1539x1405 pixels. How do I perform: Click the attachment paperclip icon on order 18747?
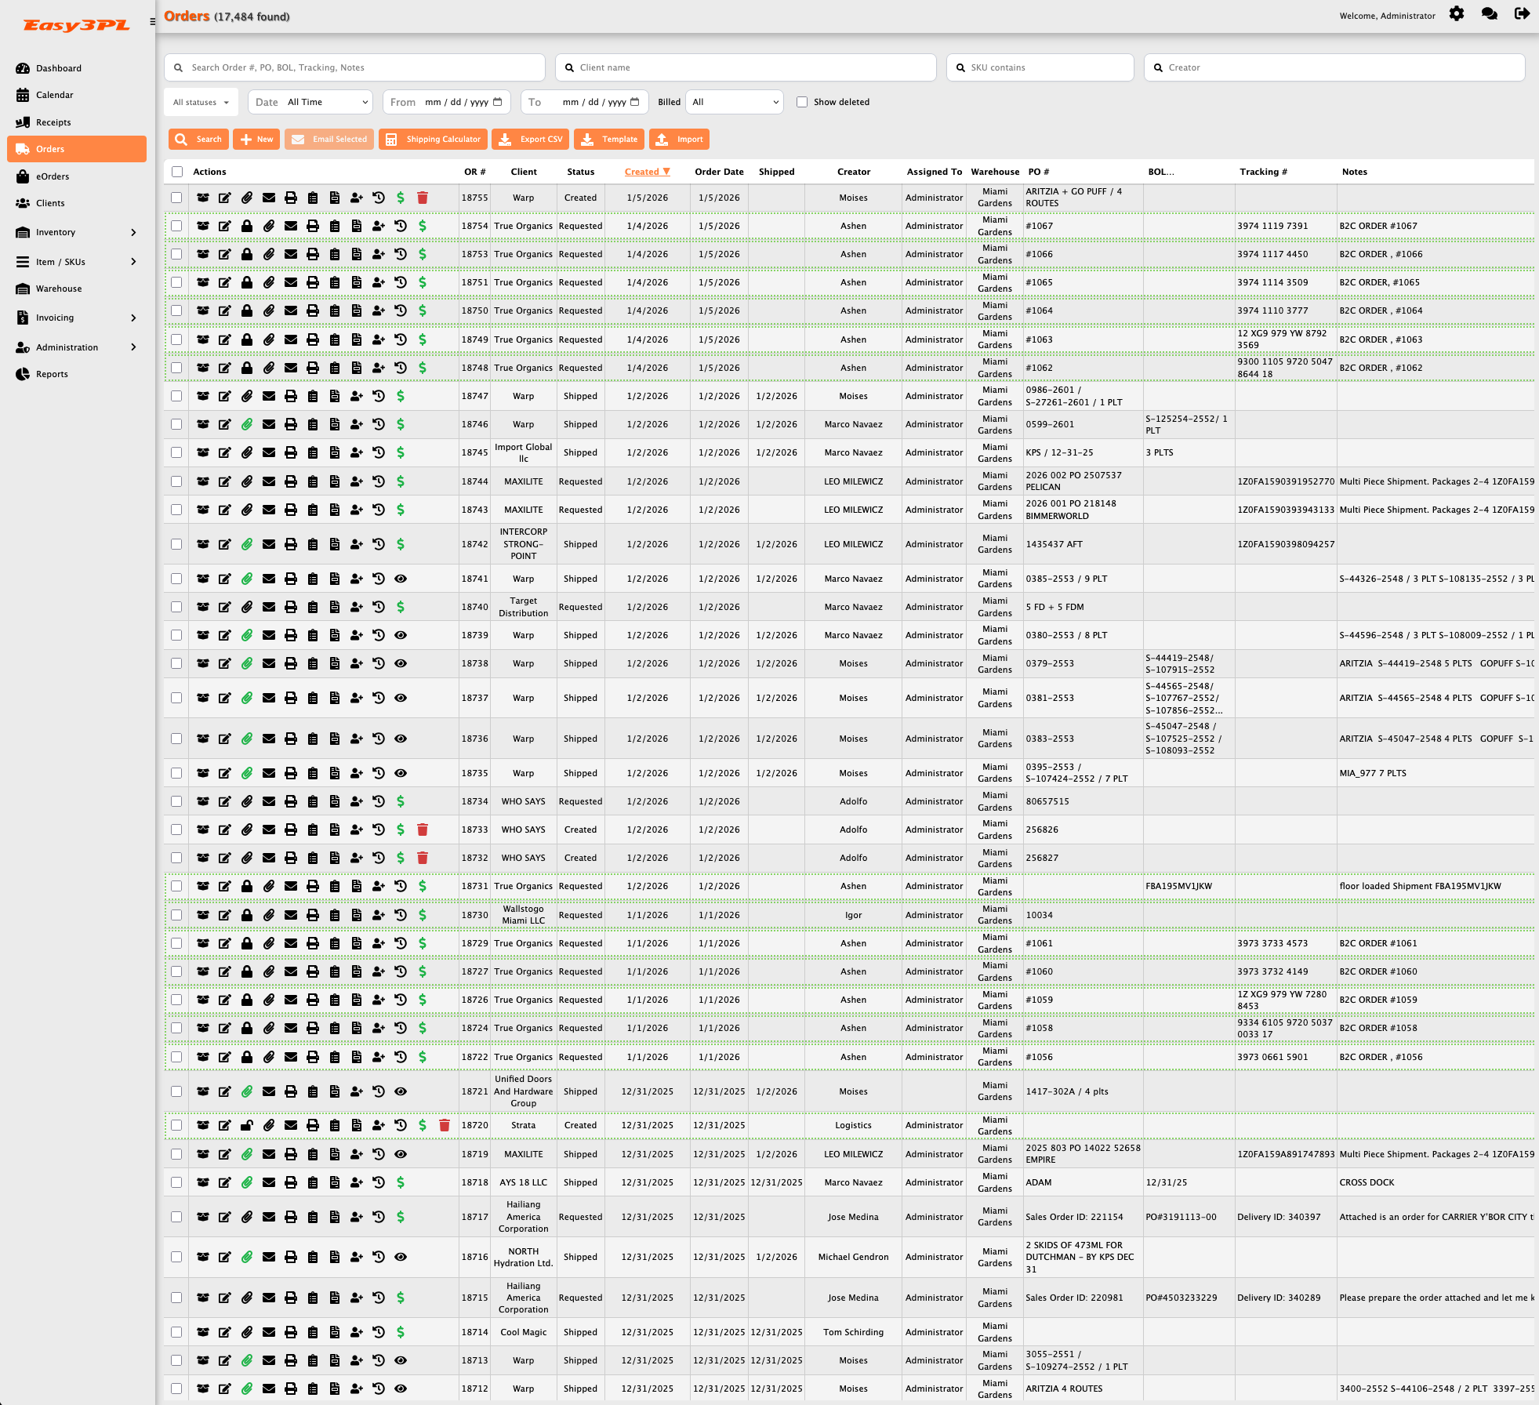click(x=248, y=396)
